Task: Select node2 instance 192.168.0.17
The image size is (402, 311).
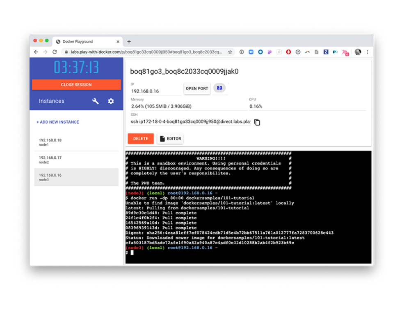Action: pos(76,160)
